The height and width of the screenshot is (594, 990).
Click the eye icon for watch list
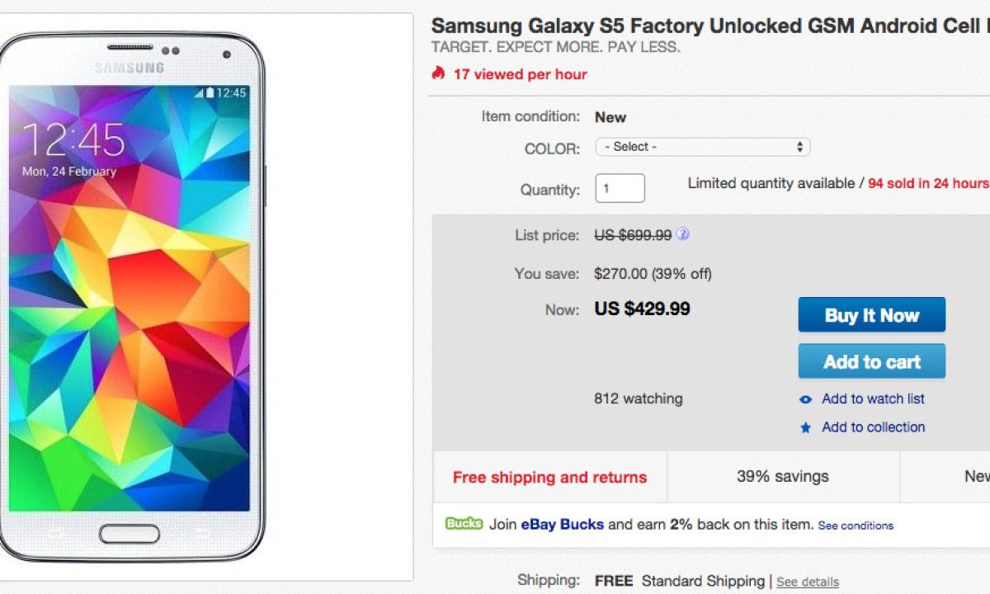point(806,399)
